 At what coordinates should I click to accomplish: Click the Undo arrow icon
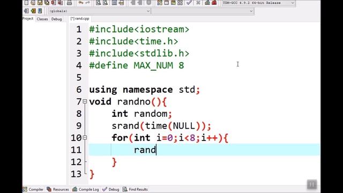point(81,3)
